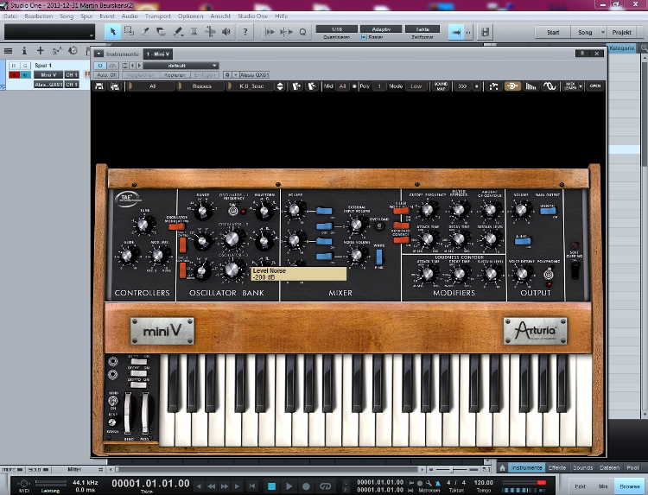
Task: Click the save preset icon in Mini V
Action: pyautogui.click(x=99, y=86)
